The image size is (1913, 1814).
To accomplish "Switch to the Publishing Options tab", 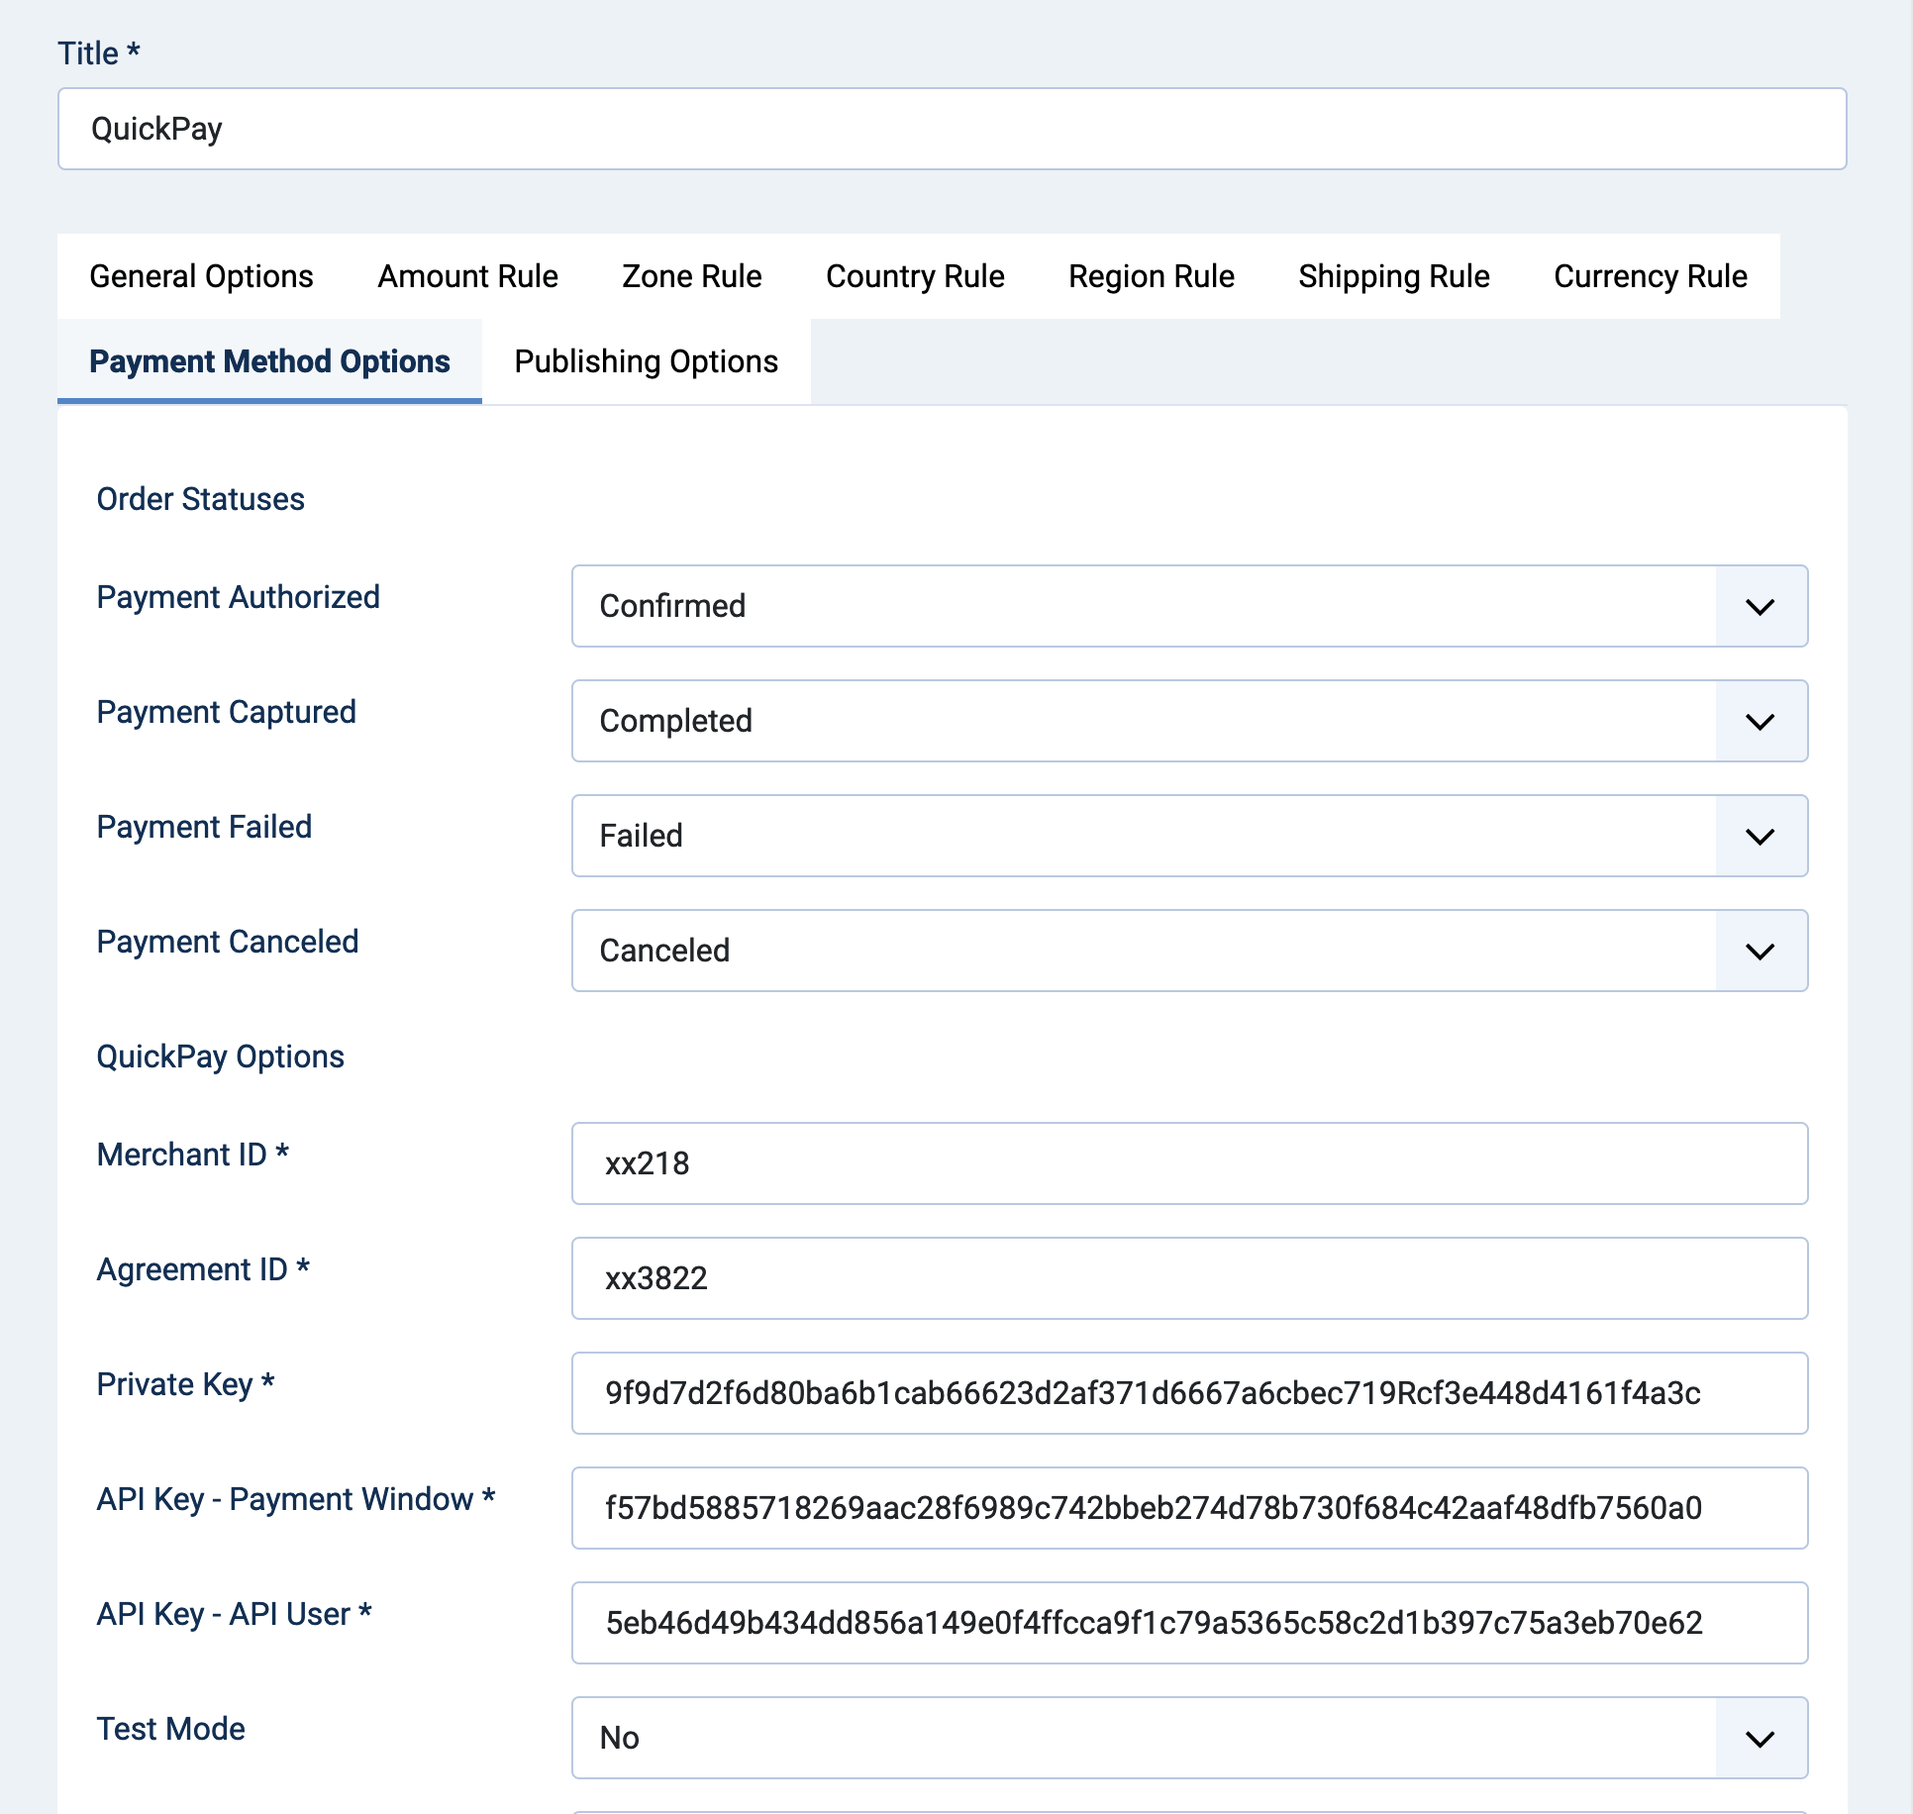I will (x=646, y=361).
